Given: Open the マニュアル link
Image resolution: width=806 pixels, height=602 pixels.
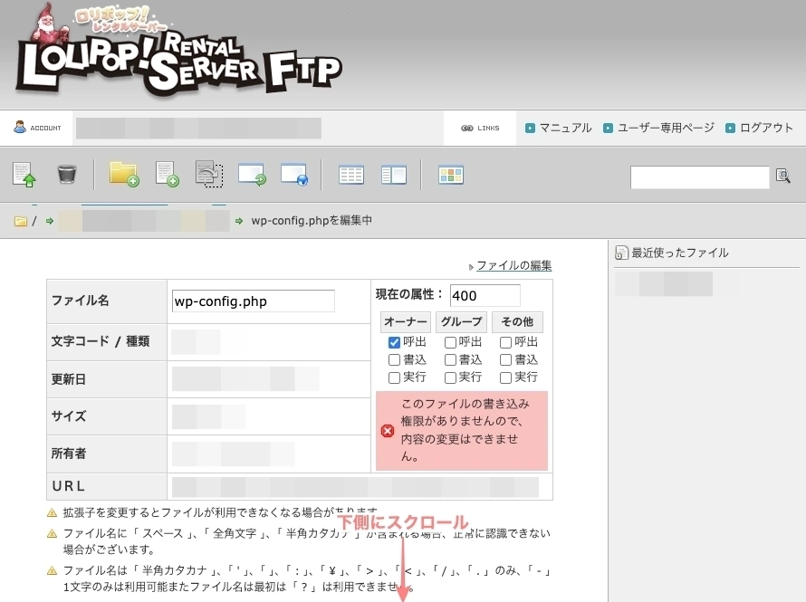Looking at the screenshot, I should [x=565, y=128].
